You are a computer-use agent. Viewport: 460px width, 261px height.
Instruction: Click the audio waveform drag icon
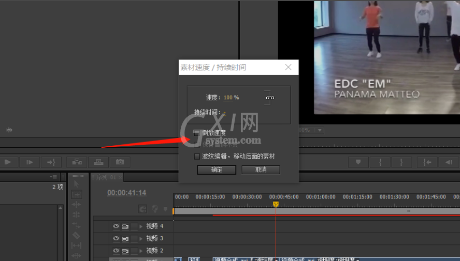coord(9,130)
